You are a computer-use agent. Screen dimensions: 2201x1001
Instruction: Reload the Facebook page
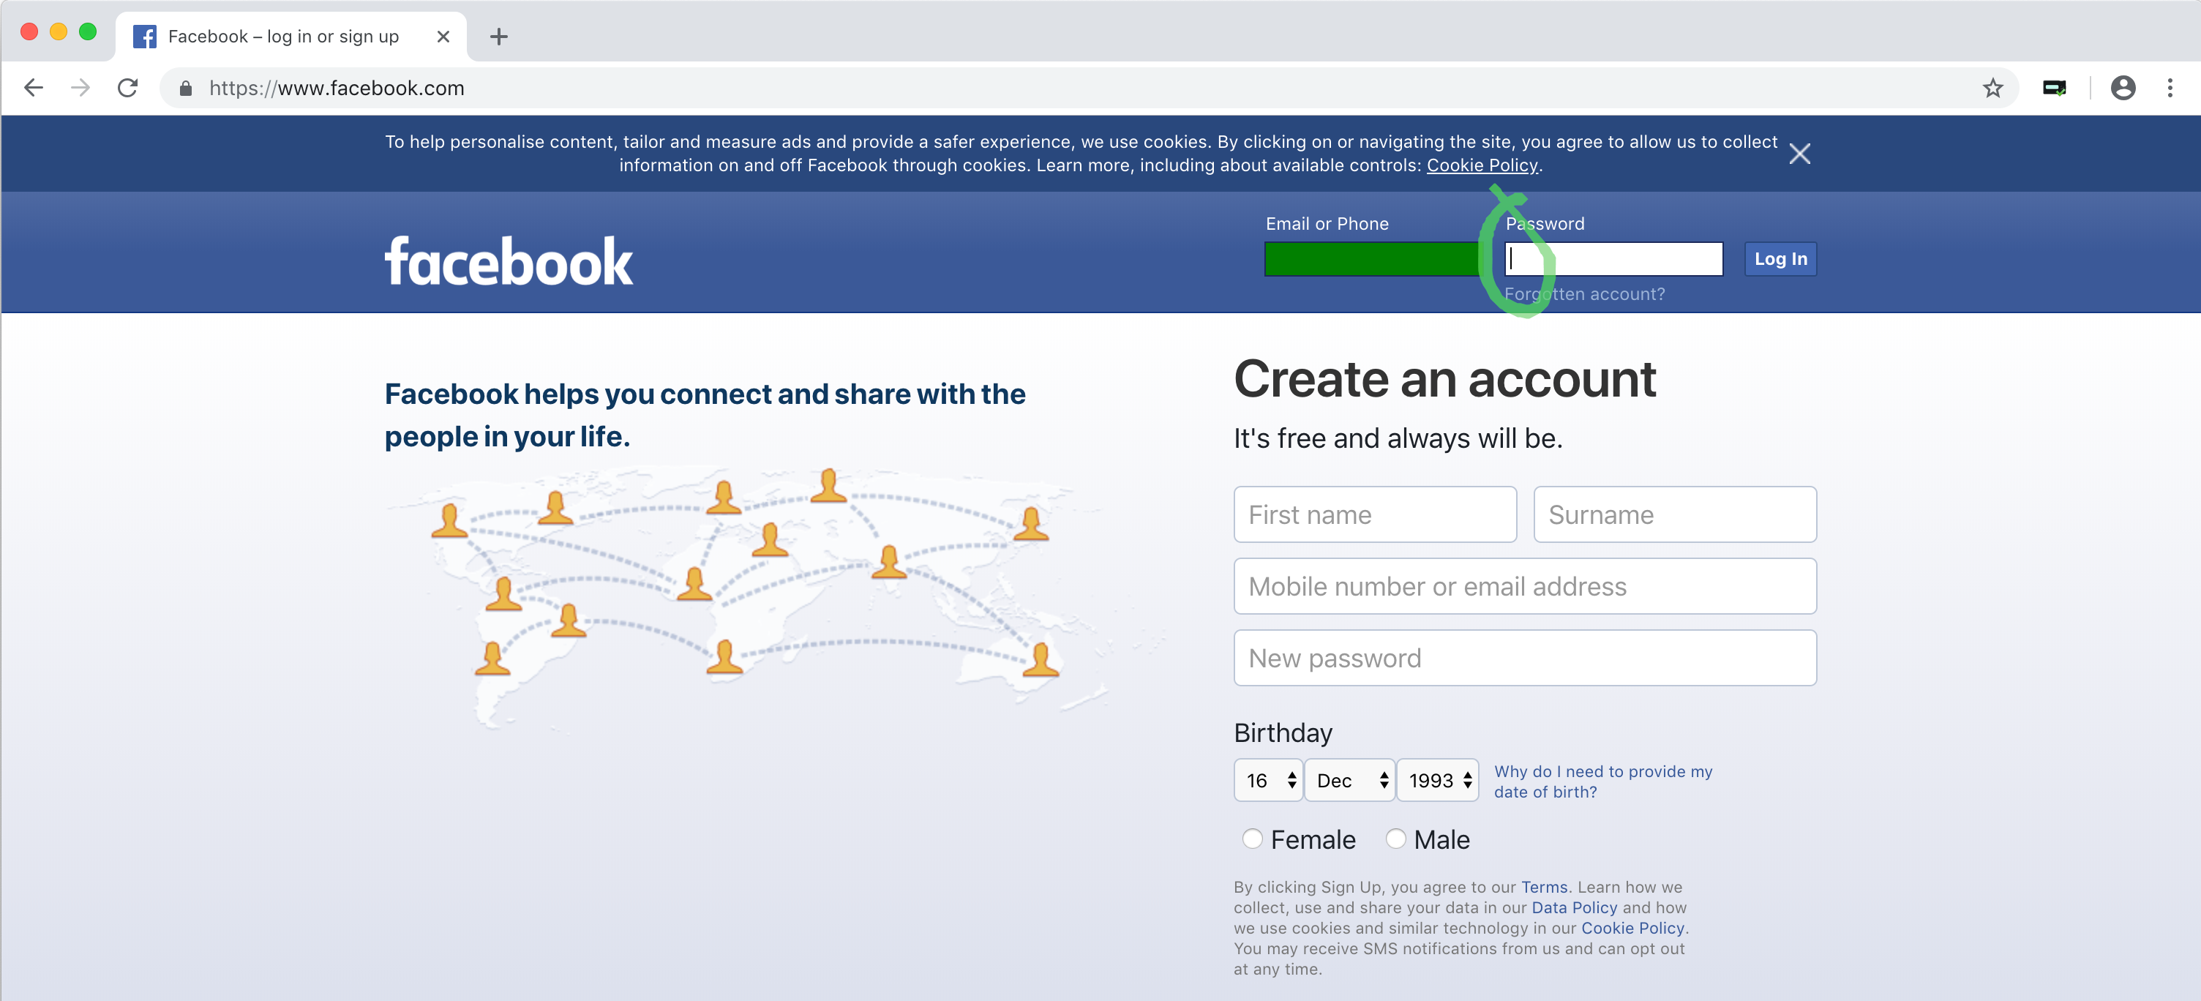(x=128, y=88)
